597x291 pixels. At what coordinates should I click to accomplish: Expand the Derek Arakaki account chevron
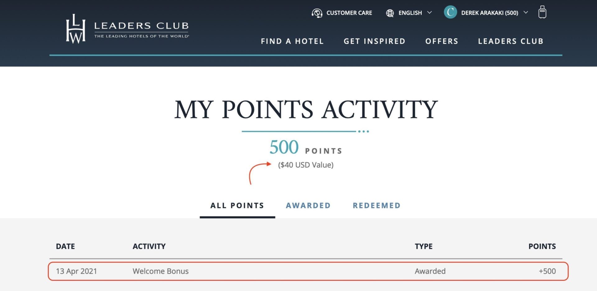[x=525, y=12]
